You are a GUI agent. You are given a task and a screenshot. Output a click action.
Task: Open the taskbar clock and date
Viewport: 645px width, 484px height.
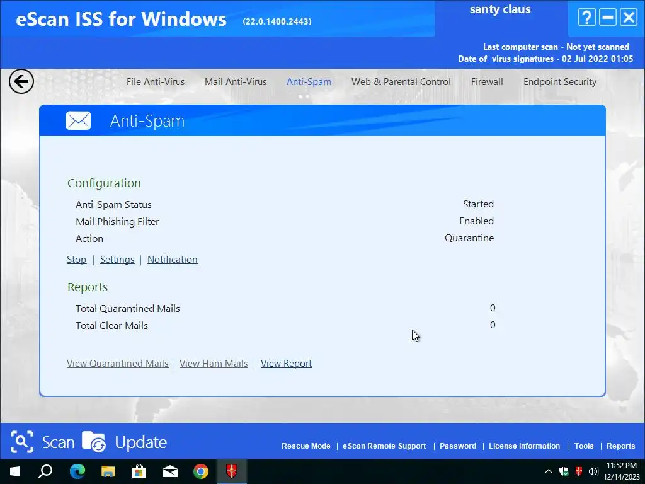click(622, 471)
